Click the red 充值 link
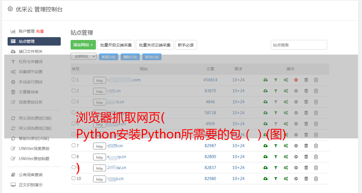 click(x=40, y=31)
